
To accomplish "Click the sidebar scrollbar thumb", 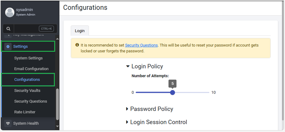I will [57, 104].
